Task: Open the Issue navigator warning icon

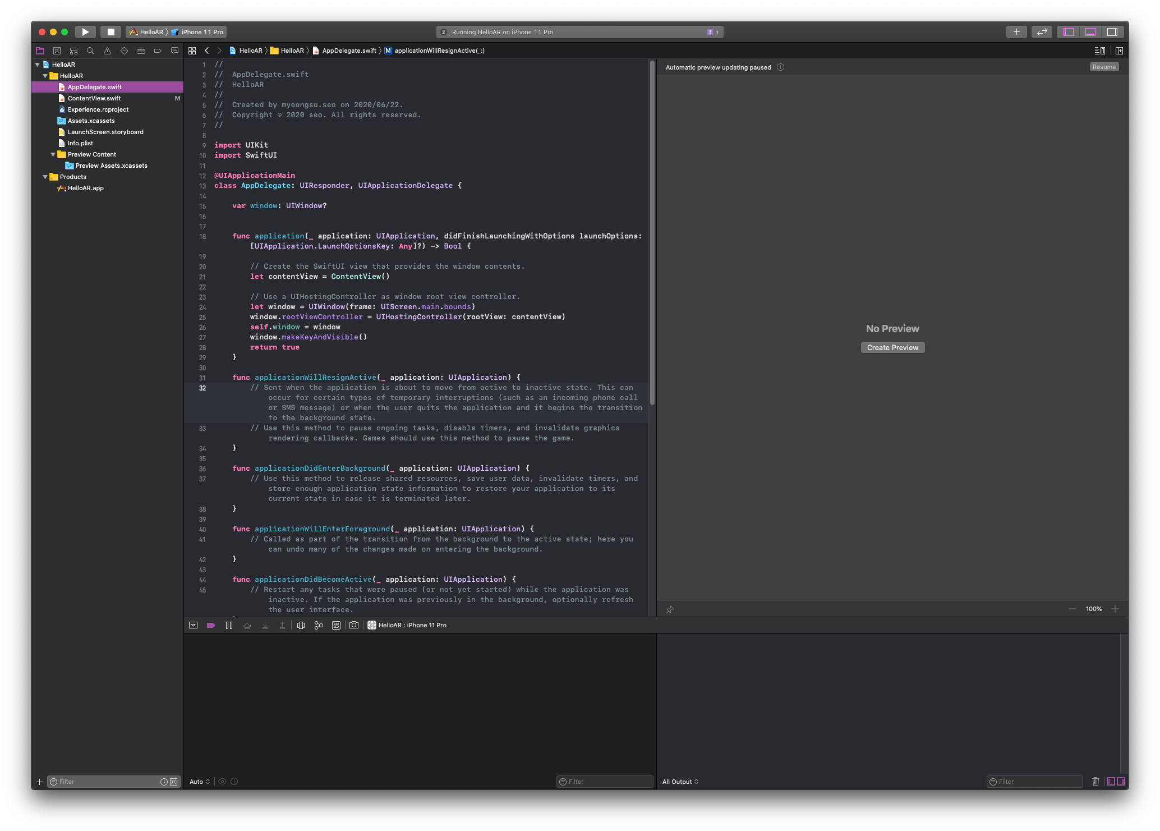Action: tap(107, 50)
